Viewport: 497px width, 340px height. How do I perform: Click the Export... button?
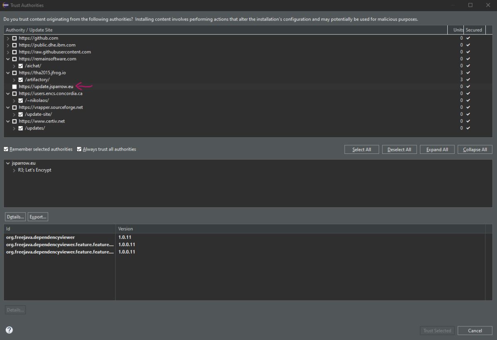tap(38, 217)
